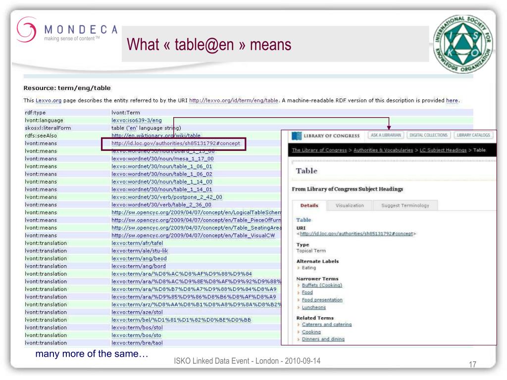The height and width of the screenshot is (380, 507).
Task: Open the URI link in Details panel
Action: (x=356, y=234)
